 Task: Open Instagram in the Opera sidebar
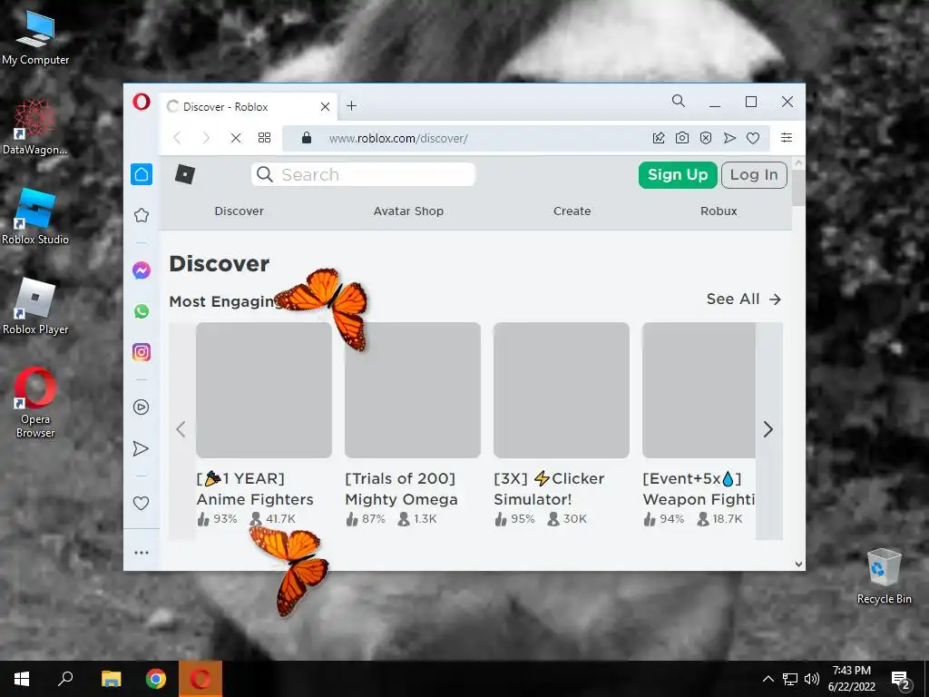pyautogui.click(x=141, y=352)
